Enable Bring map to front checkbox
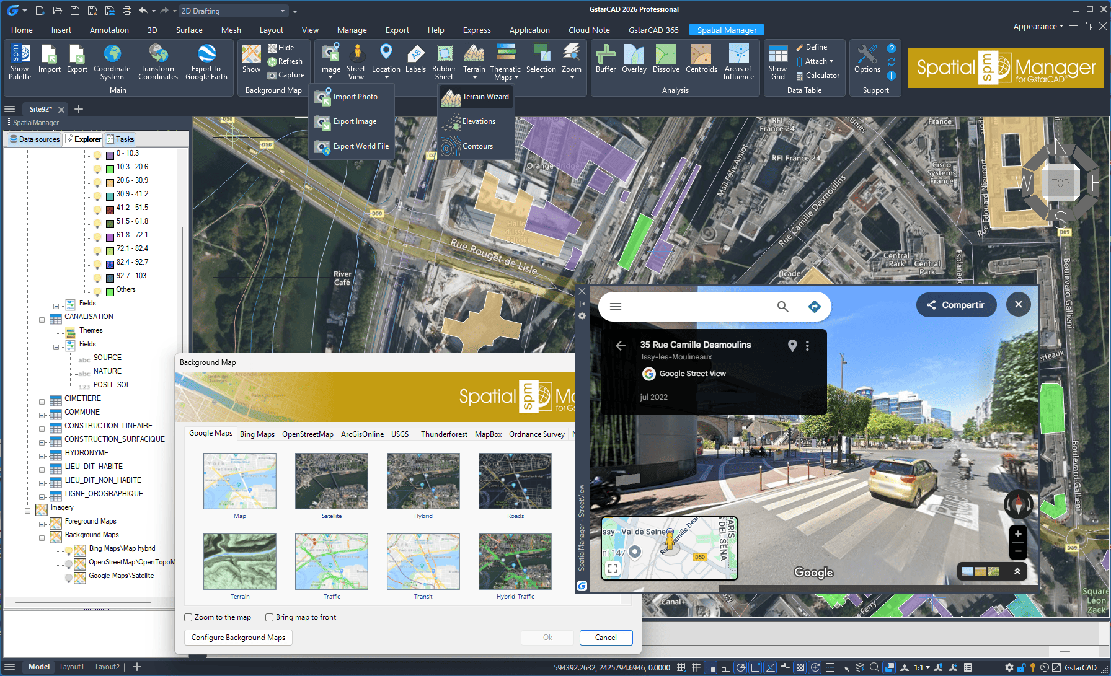 pos(269,617)
